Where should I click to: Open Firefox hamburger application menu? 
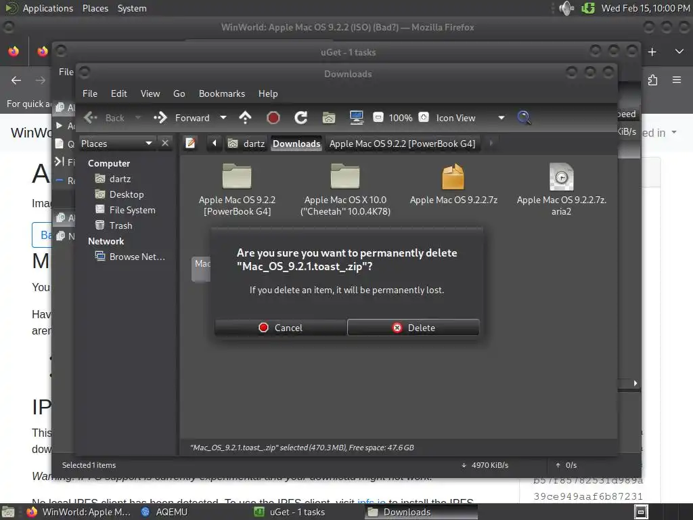pos(677,80)
